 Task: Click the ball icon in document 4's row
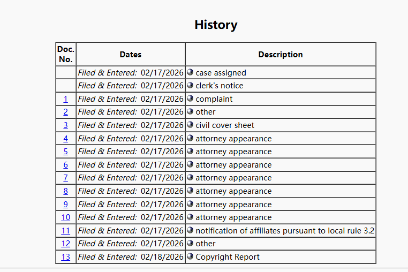click(190, 138)
